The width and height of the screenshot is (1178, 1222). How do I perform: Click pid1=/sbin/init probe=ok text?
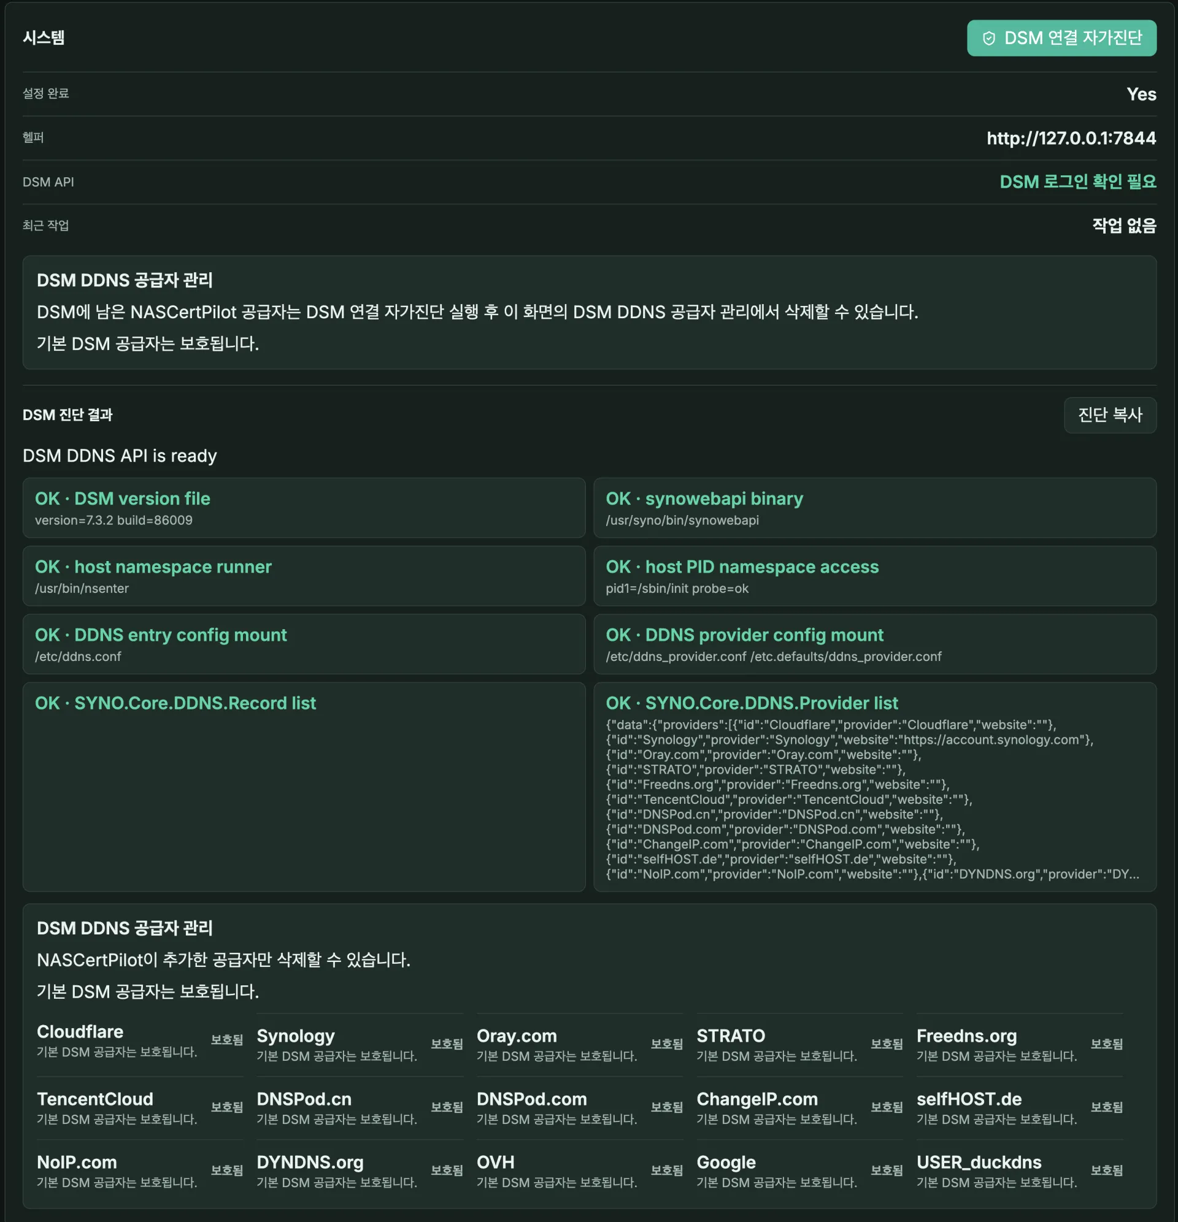tap(677, 589)
